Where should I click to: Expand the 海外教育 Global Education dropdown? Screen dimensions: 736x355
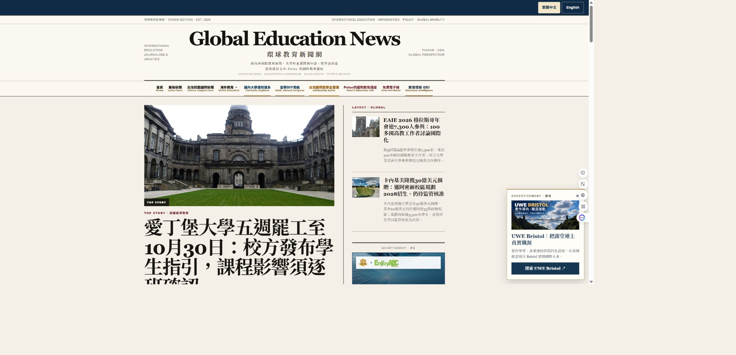[x=229, y=88]
